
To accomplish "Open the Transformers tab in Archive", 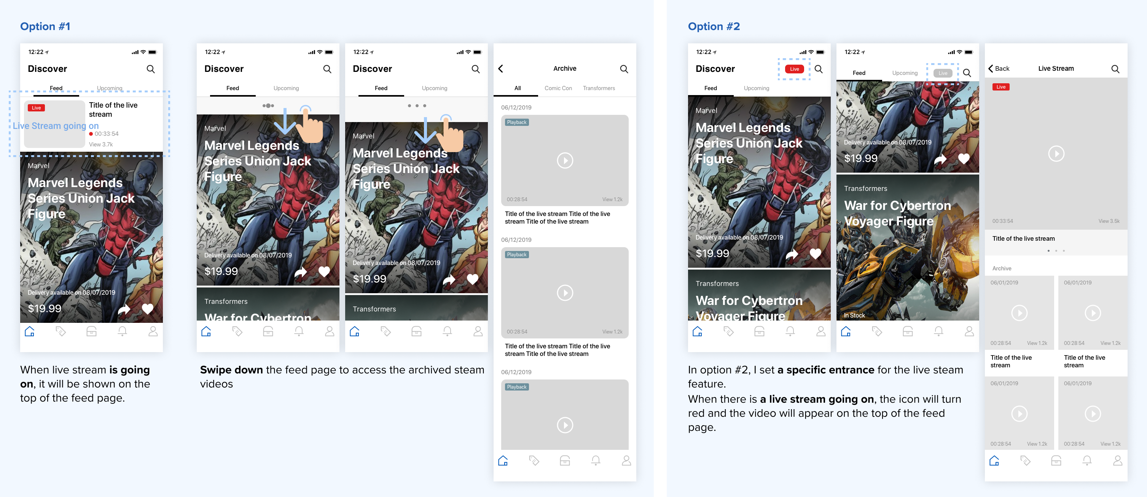I will click(x=599, y=88).
